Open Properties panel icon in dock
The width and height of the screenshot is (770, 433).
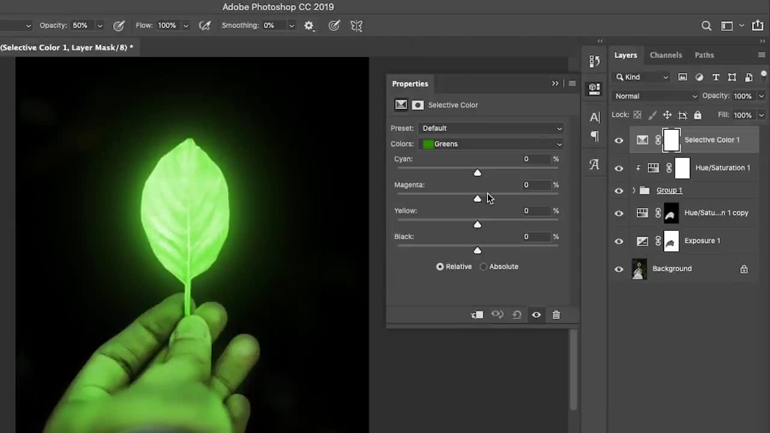pyautogui.click(x=594, y=89)
